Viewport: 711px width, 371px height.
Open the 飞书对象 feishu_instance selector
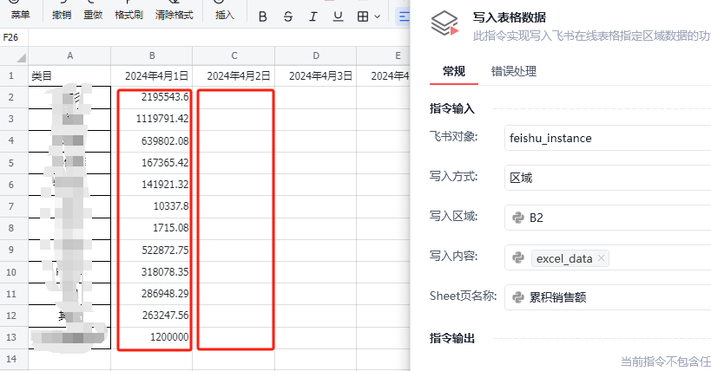click(608, 138)
